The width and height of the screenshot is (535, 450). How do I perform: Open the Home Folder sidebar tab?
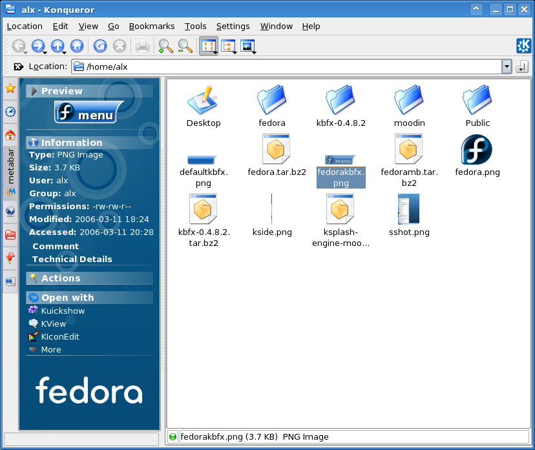(x=10, y=135)
